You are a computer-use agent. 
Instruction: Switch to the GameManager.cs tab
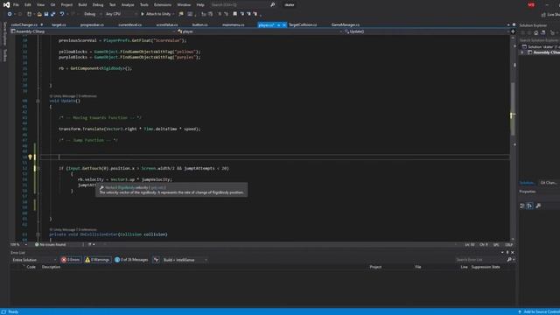(x=346, y=25)
